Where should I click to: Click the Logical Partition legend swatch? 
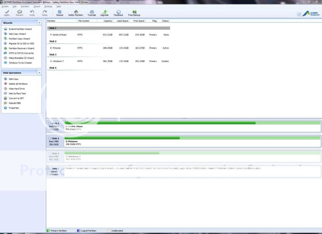pos(78,231)
